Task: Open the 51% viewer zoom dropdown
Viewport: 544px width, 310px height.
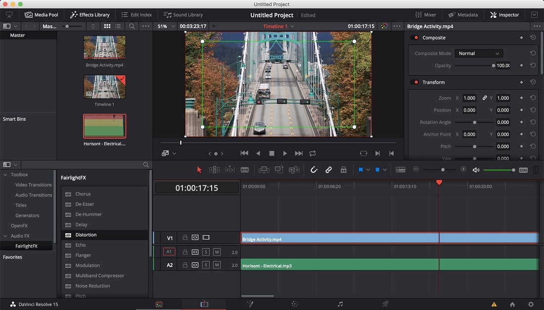Action: (166, 26)
